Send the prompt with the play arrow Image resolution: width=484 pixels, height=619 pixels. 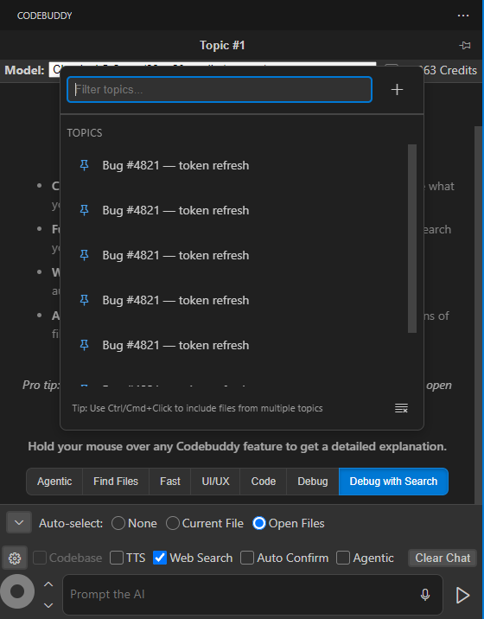coord(462,595)
